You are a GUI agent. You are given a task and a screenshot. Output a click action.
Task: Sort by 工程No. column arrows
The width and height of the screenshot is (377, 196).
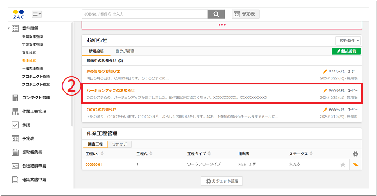pyautogui.click(x=102, y=154)
